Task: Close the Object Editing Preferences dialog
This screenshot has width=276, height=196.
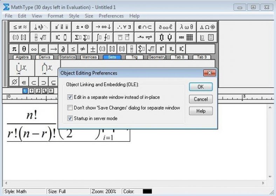Action: 209,73
